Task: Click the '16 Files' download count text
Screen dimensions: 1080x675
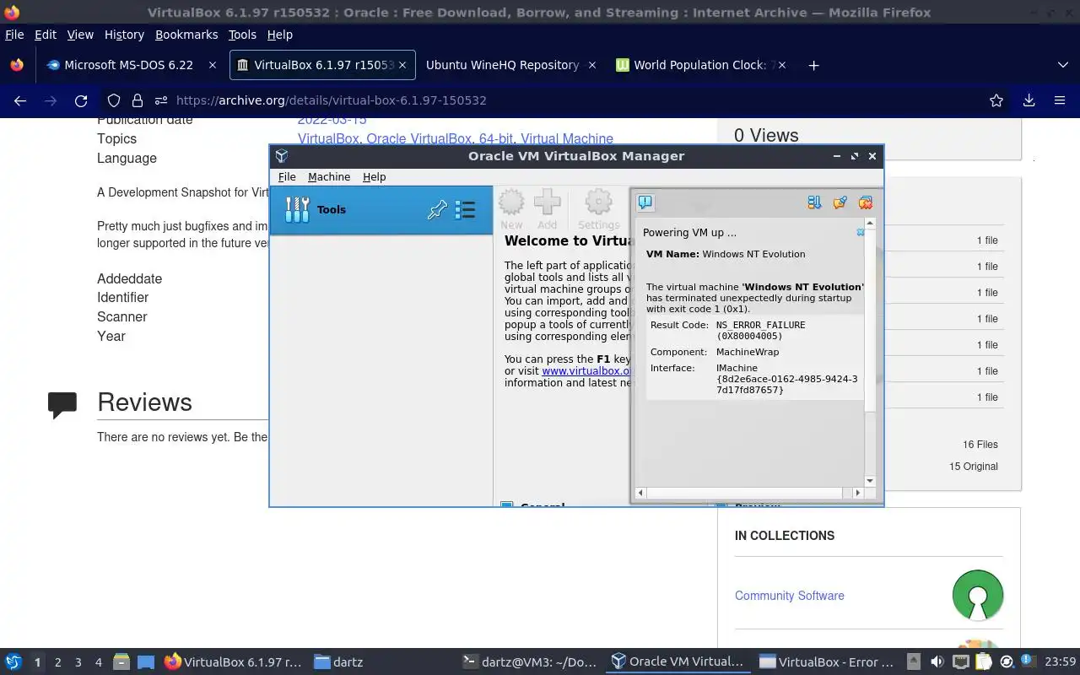Action: 980,445
